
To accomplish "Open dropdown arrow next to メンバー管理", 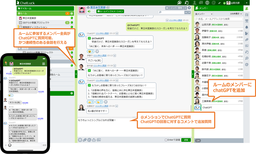I will point(185,8).
